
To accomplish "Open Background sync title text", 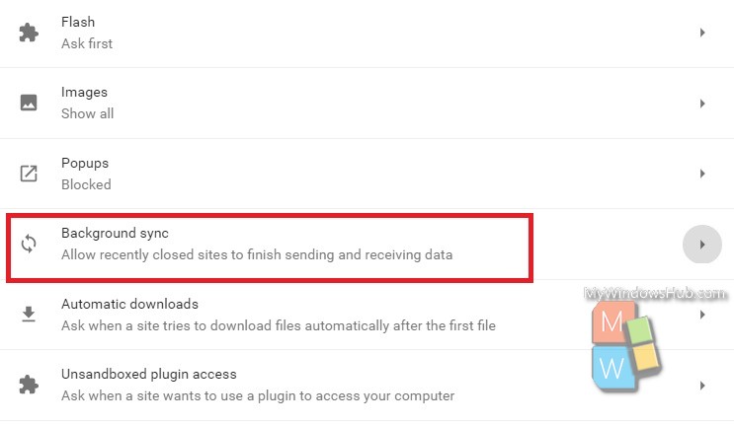I will coord(115,233).
